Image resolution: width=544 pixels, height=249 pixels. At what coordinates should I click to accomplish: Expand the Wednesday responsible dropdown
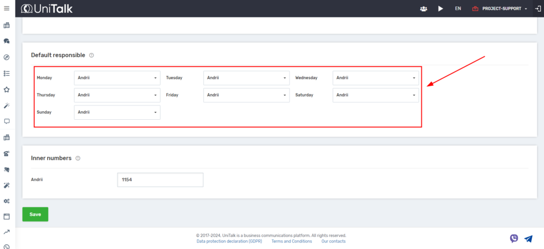pos(376,78)
